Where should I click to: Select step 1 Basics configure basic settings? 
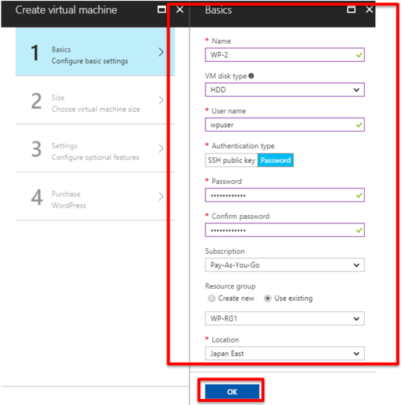[95, 51]
